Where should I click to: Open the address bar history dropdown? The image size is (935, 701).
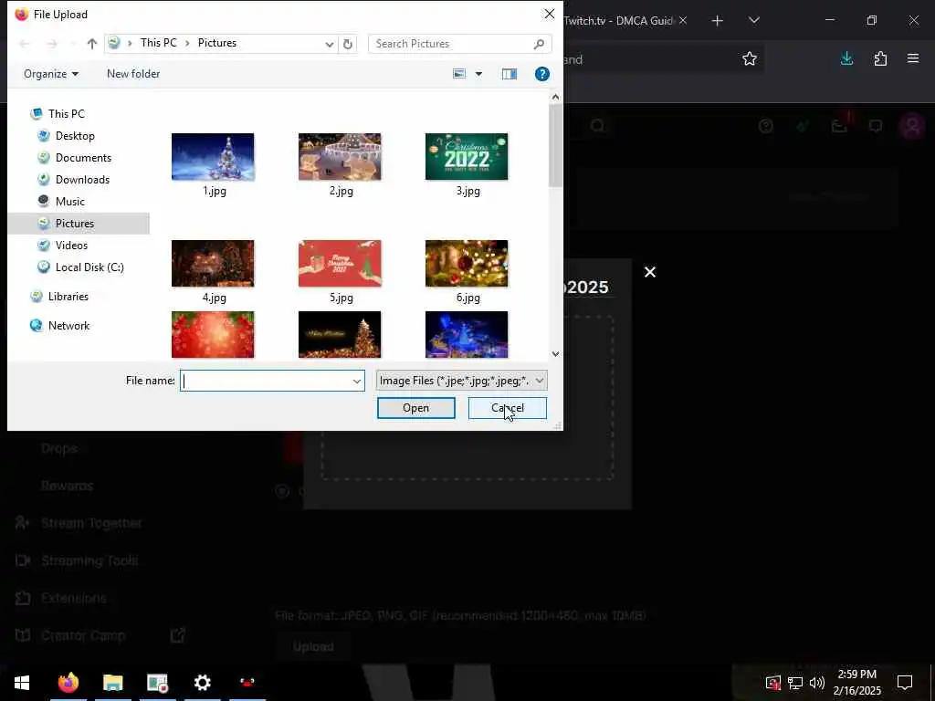point(329,44)
